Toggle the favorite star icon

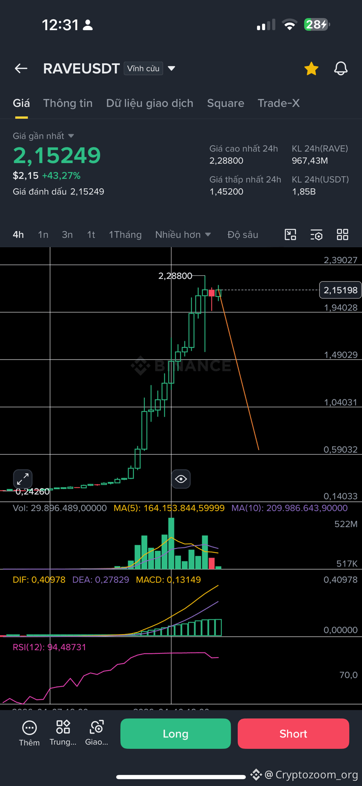point(311,68)
